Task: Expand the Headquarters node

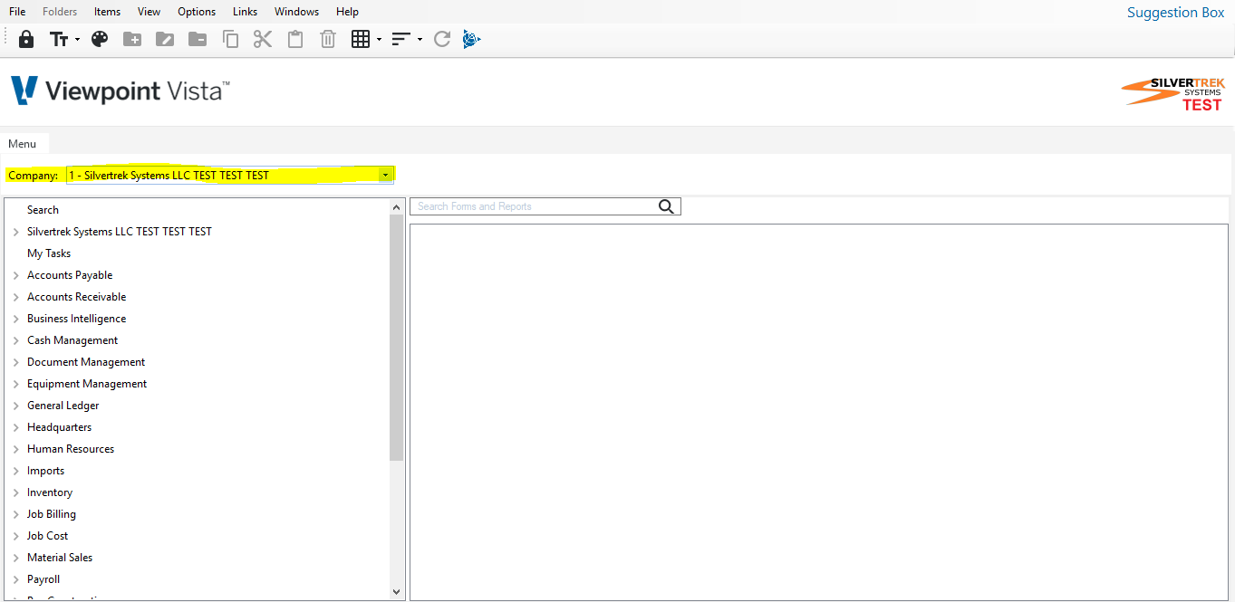Action: [x=16, y=427]
